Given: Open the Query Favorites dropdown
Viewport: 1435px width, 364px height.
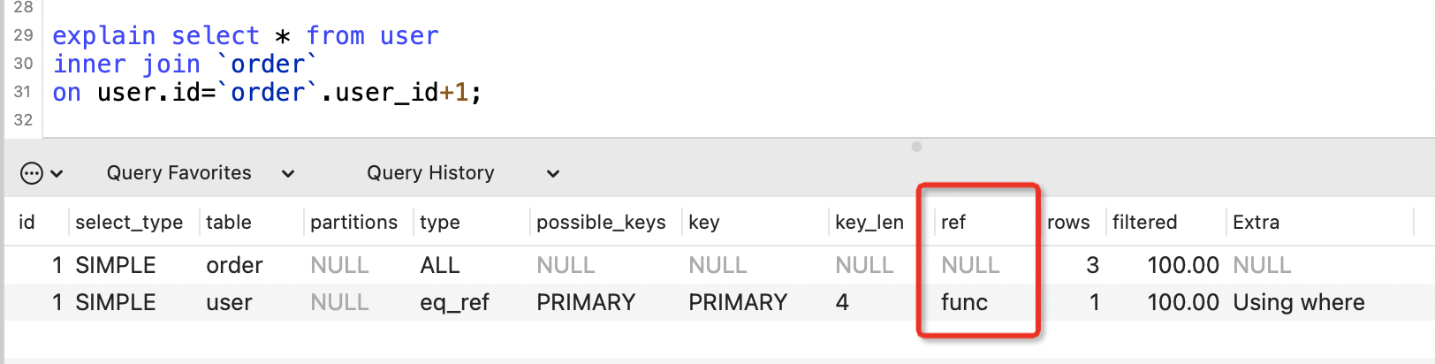Looking at the screenshot, I should 201,173.
